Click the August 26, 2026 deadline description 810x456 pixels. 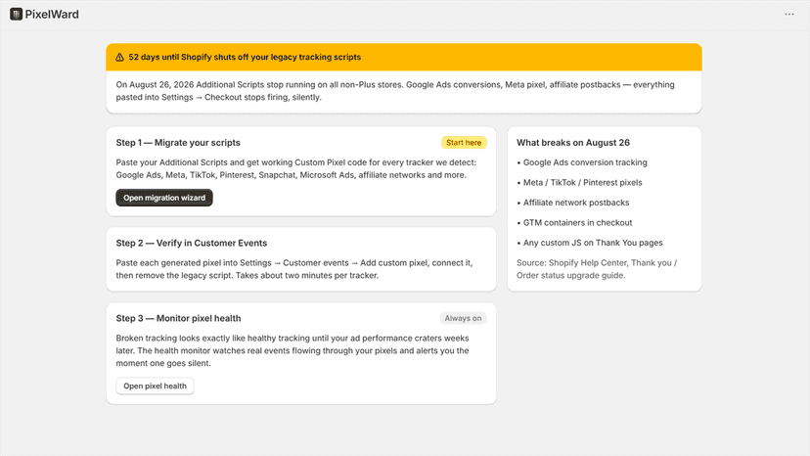[395, 91]
